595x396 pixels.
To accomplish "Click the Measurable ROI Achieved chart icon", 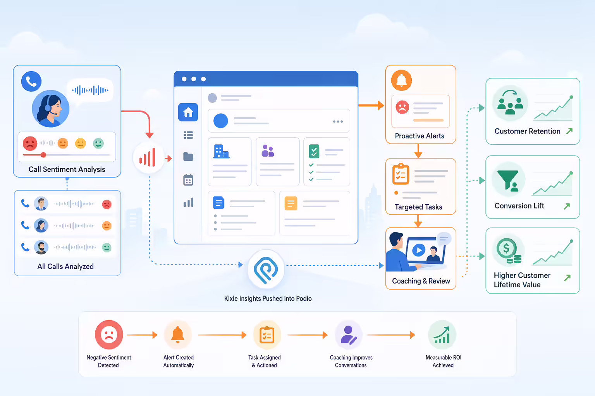I will click(442, 335).
